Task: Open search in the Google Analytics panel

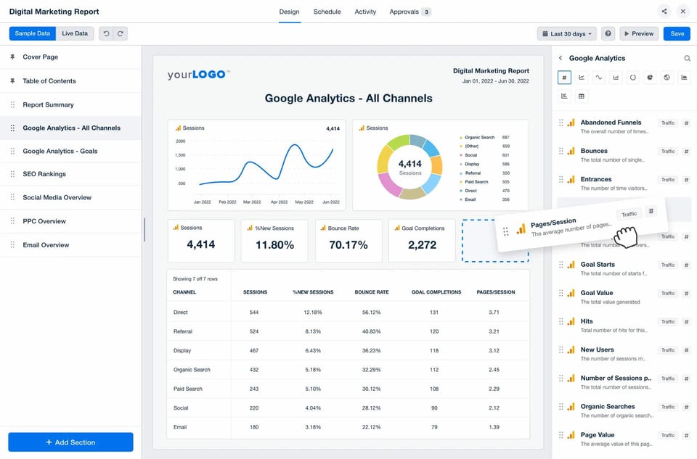Action: (x=687, y=58)
